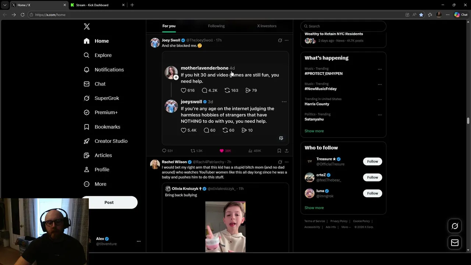Open Joey Swoll's profile name link
Screen dimensions: 471x265
click(x=171, y=40)
